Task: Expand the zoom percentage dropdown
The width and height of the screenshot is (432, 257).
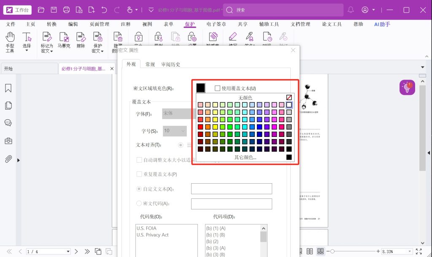Action: tap(410, 252)
